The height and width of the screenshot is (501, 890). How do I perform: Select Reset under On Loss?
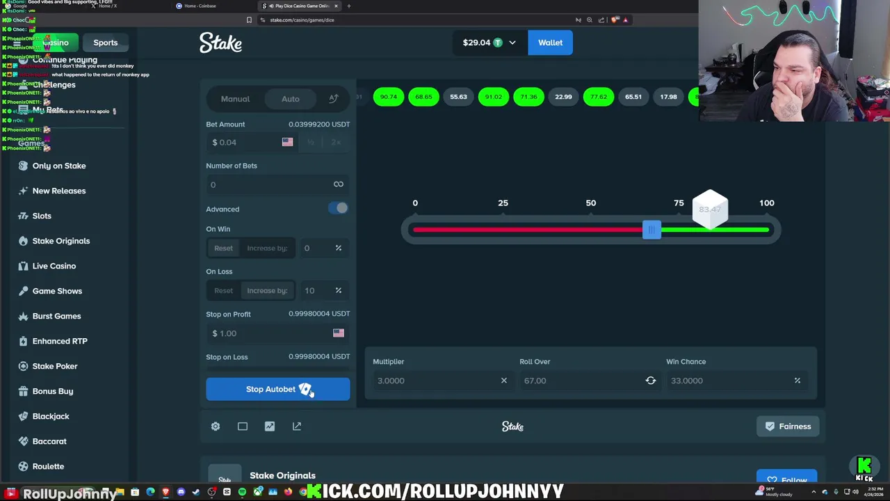tap(223, 290)
